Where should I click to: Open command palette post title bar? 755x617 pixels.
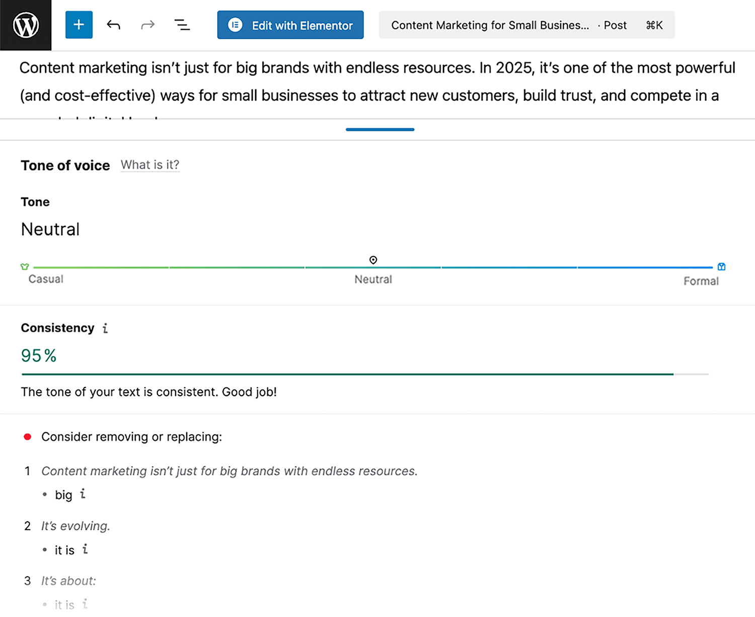(526, 25)
